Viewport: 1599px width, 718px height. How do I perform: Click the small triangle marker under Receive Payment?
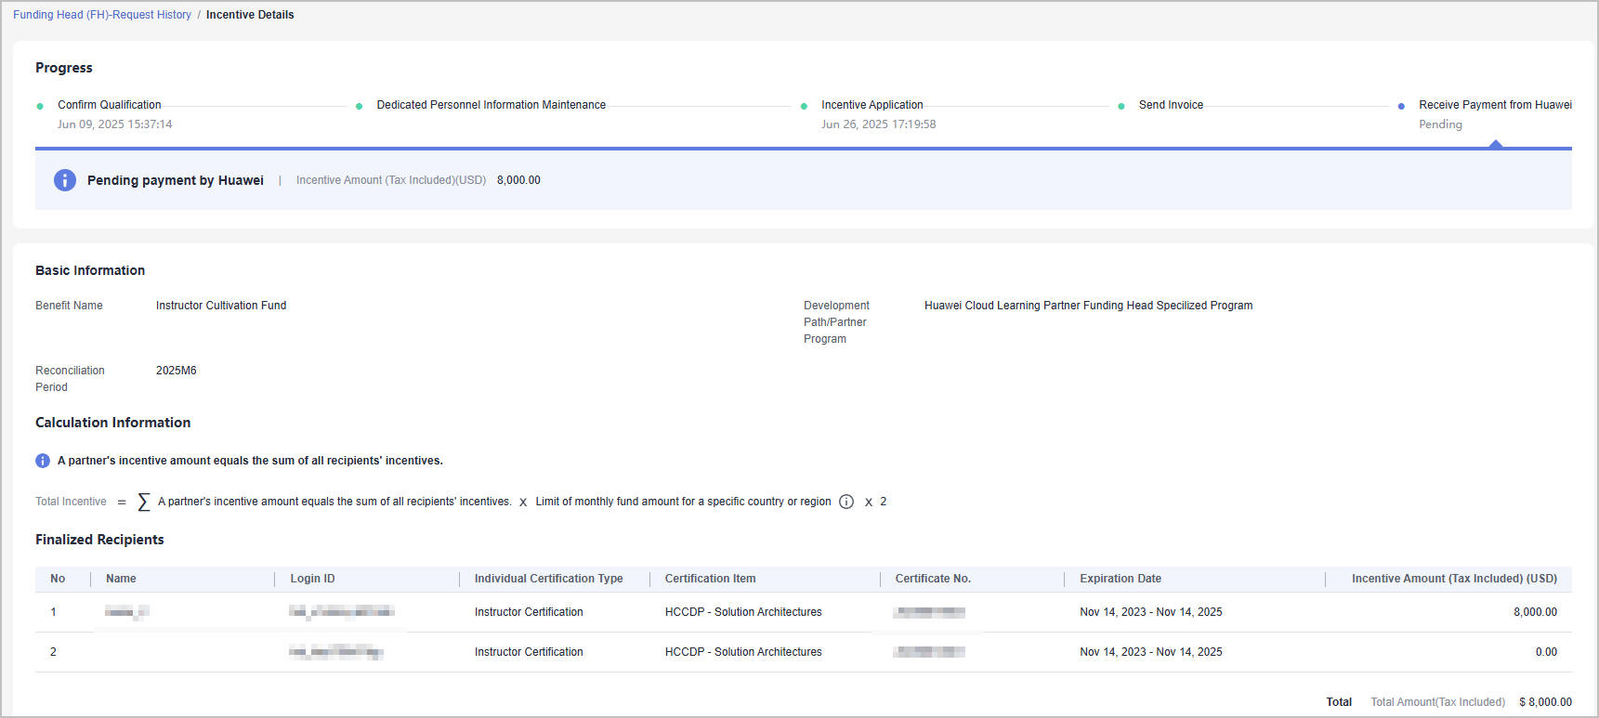point(1495,144)
